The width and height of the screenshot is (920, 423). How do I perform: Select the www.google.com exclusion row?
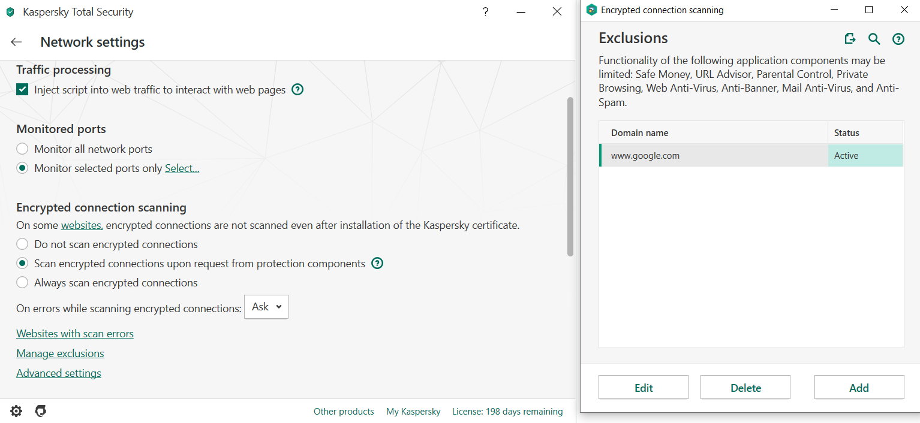click(751, 156)
